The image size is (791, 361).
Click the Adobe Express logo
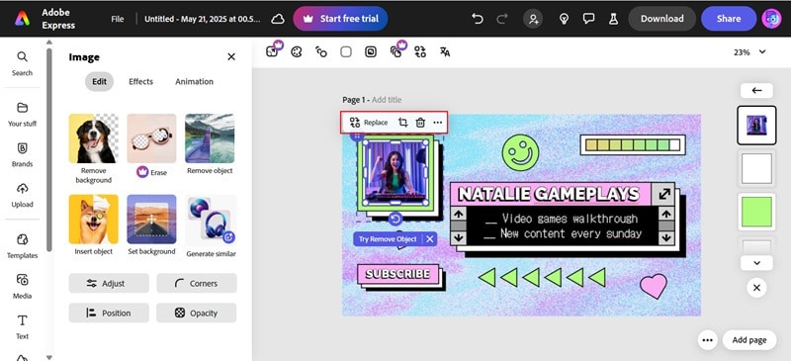[x=22, y=19]
